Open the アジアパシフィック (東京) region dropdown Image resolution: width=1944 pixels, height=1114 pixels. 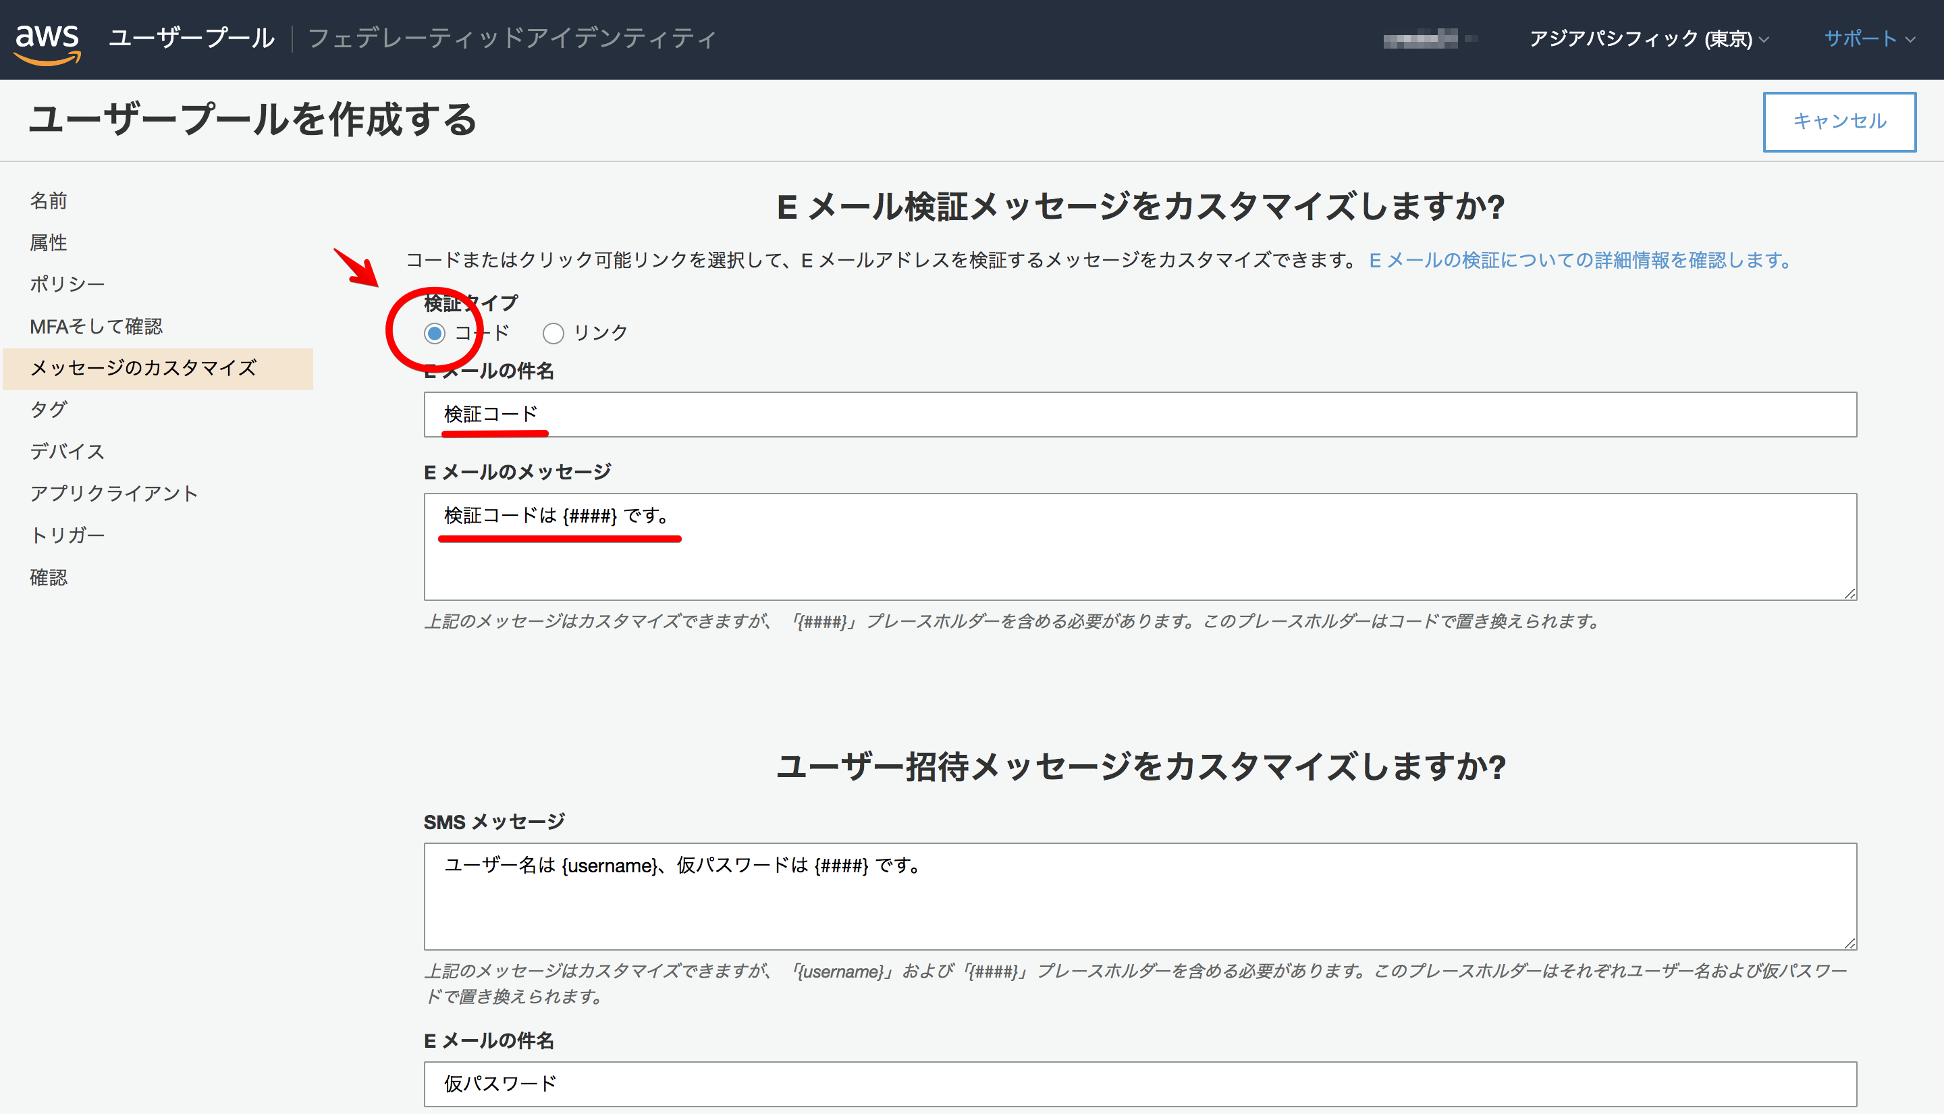[x=1649, y=38]
